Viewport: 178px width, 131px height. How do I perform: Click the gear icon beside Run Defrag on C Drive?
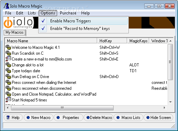(x=8, y=76)
